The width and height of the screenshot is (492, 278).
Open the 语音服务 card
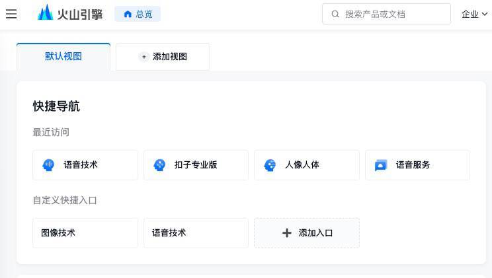point(418,165)
